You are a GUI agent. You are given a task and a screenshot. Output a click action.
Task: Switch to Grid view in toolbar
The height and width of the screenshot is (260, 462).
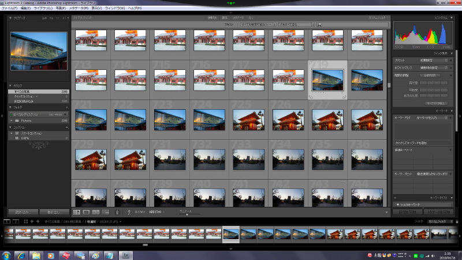(x=77, y=213)
